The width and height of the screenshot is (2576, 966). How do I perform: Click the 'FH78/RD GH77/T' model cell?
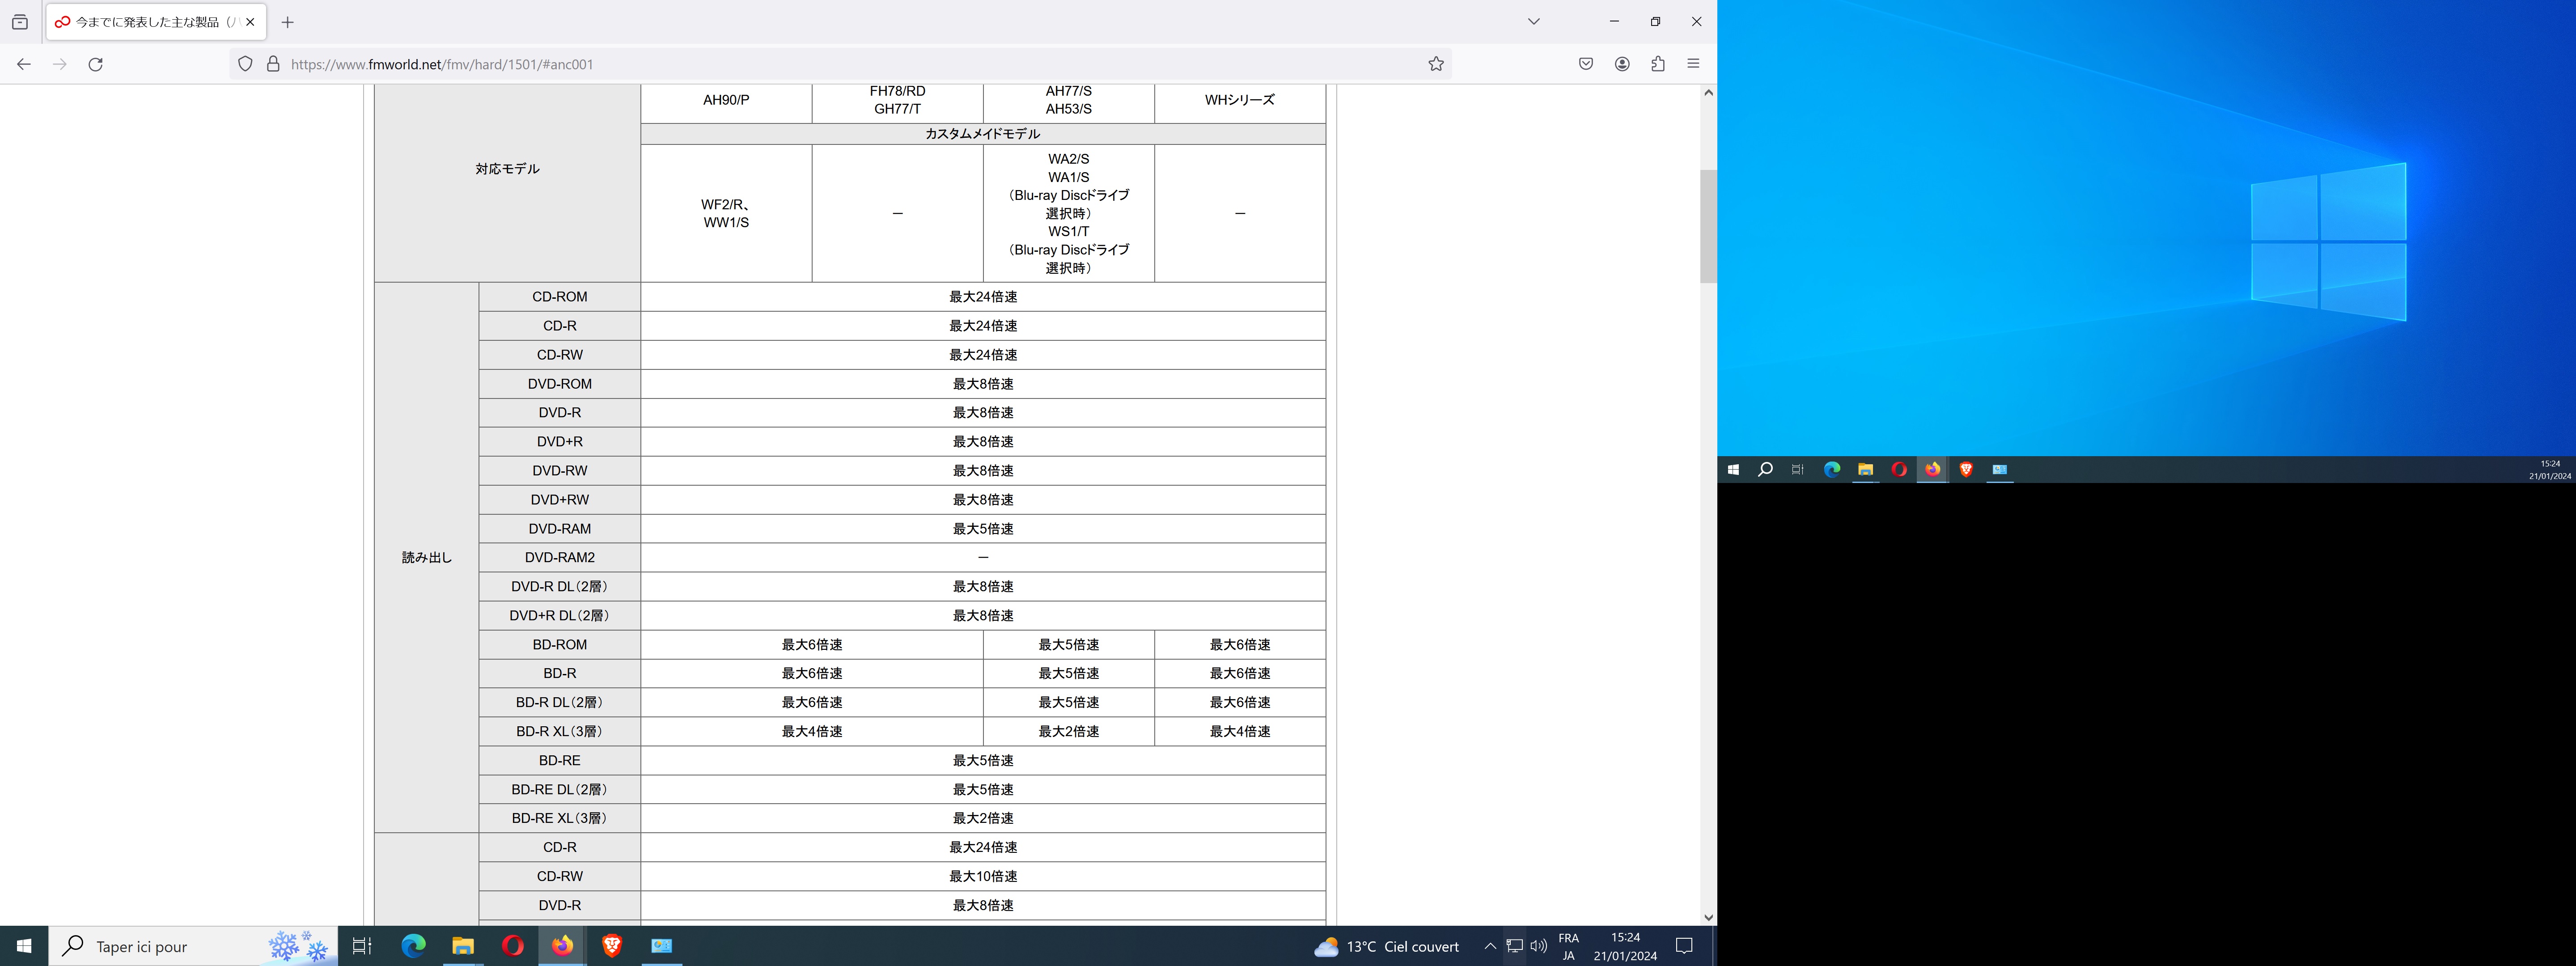click(897, 100)
